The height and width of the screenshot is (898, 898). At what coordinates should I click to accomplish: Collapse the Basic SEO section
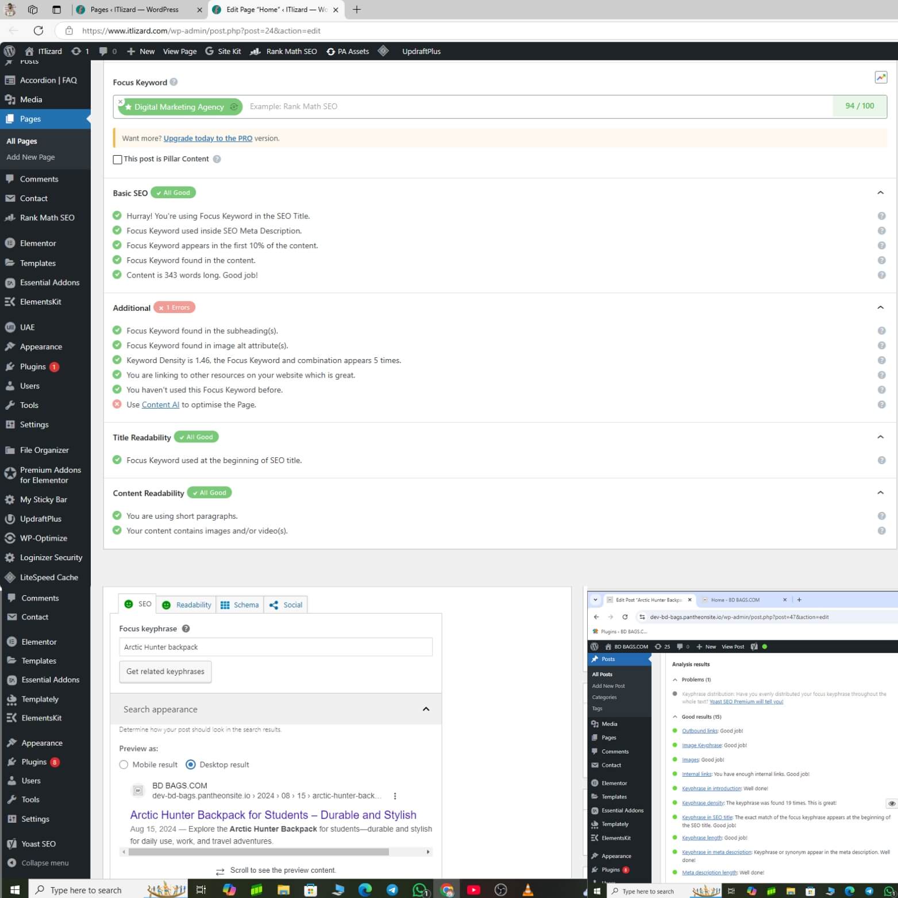tap(880, 193)
